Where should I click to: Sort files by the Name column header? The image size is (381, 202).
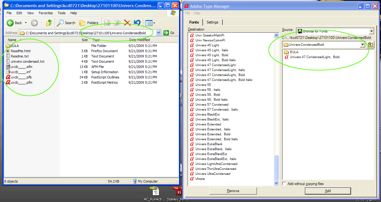[x=32, y=40]
